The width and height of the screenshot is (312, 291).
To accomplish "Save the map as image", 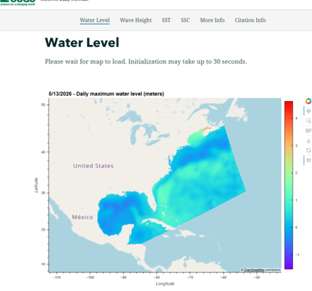I will point(309,141).
